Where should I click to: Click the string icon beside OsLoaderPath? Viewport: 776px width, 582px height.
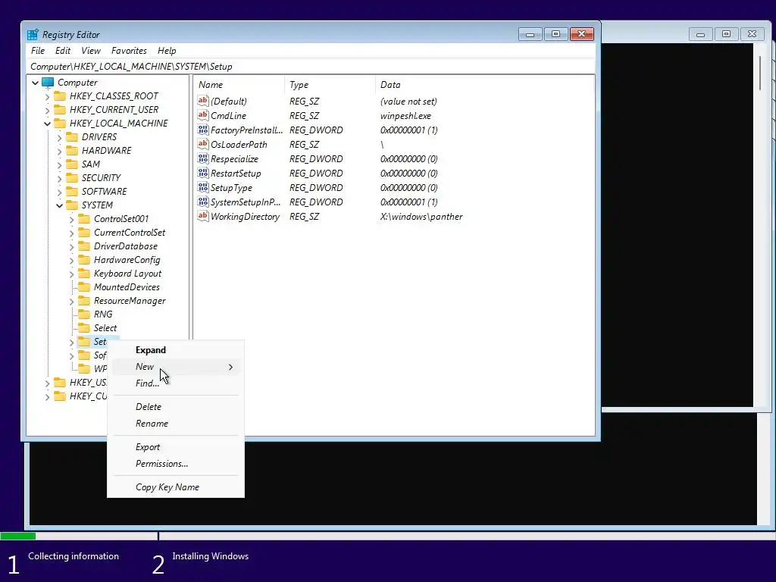[203, 144]
